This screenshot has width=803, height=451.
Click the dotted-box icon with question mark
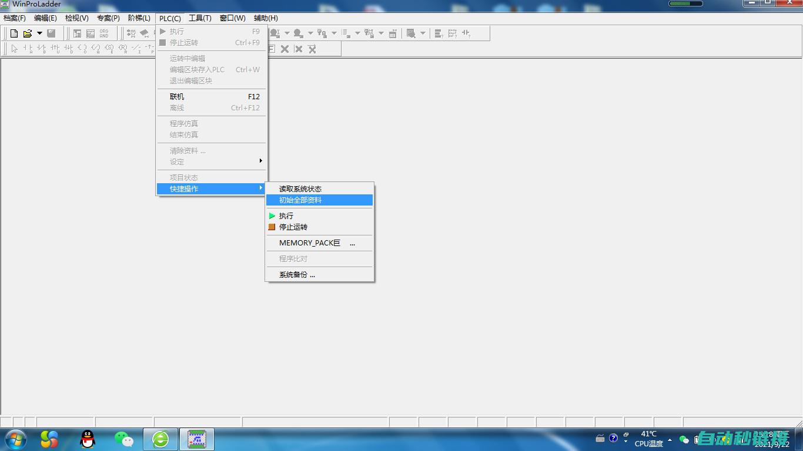click(453, 33)
